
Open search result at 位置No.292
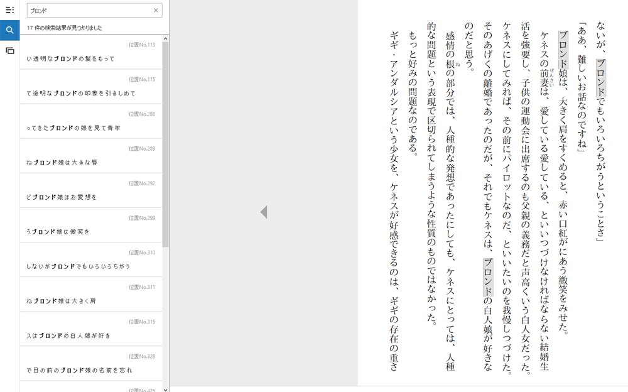point(91,190)
